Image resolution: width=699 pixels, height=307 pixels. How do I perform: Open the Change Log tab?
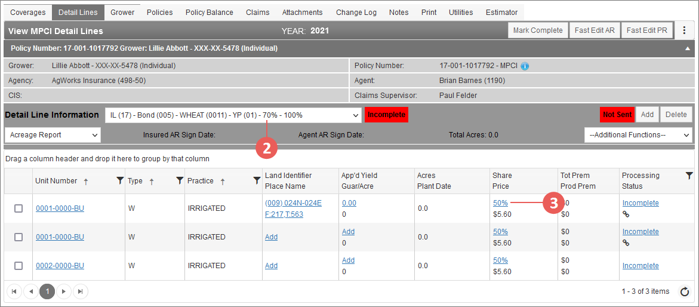[x=356, y=13]
